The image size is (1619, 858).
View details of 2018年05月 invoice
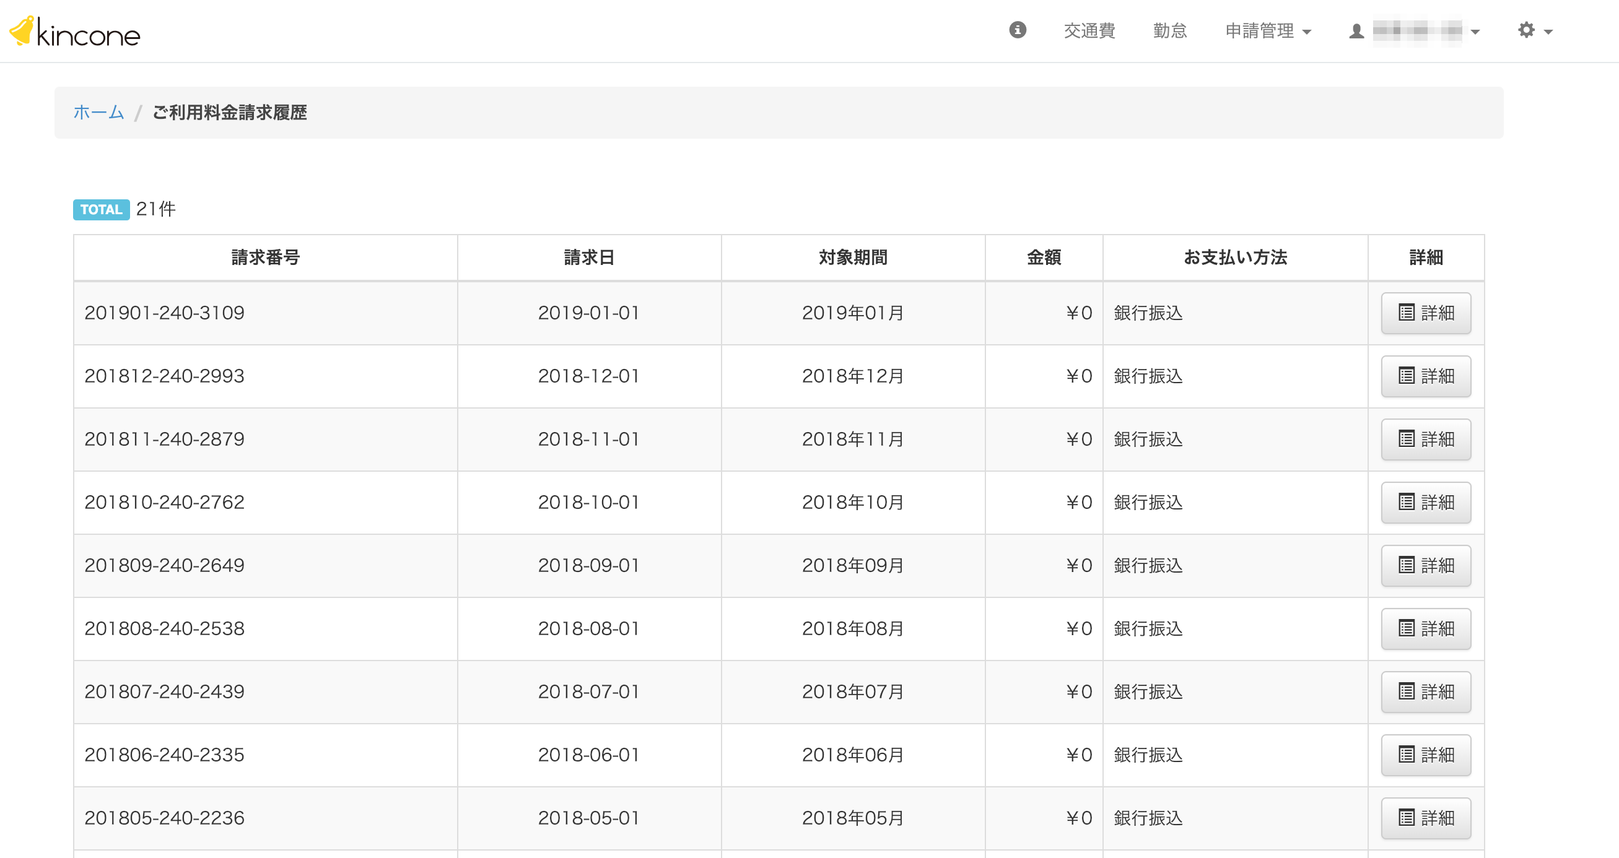point(1425,818)
